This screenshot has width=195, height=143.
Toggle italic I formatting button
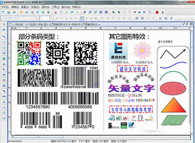tap(61, 18)
